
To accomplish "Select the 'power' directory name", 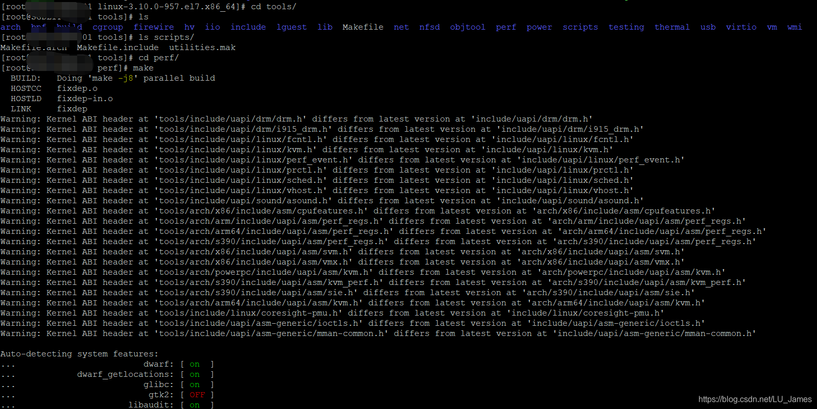I will point(540,27).
